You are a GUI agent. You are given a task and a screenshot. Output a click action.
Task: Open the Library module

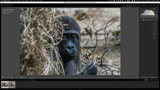pyautogui.click(x=123, y=6)
